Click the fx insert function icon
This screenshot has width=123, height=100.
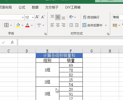(12, 42)
